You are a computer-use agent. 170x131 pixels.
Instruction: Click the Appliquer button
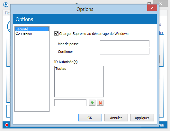[142, 118]
